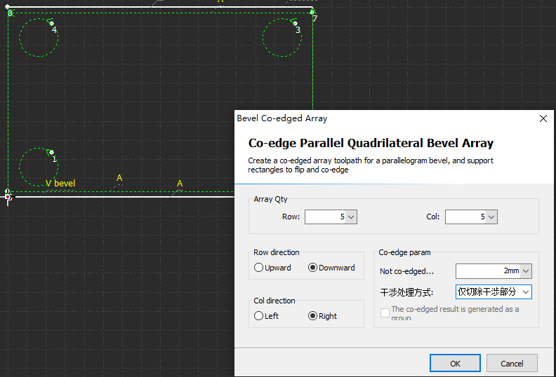This screenshot has height=377, width=556.
Task: Choose Right column direction
Action: 312,316
